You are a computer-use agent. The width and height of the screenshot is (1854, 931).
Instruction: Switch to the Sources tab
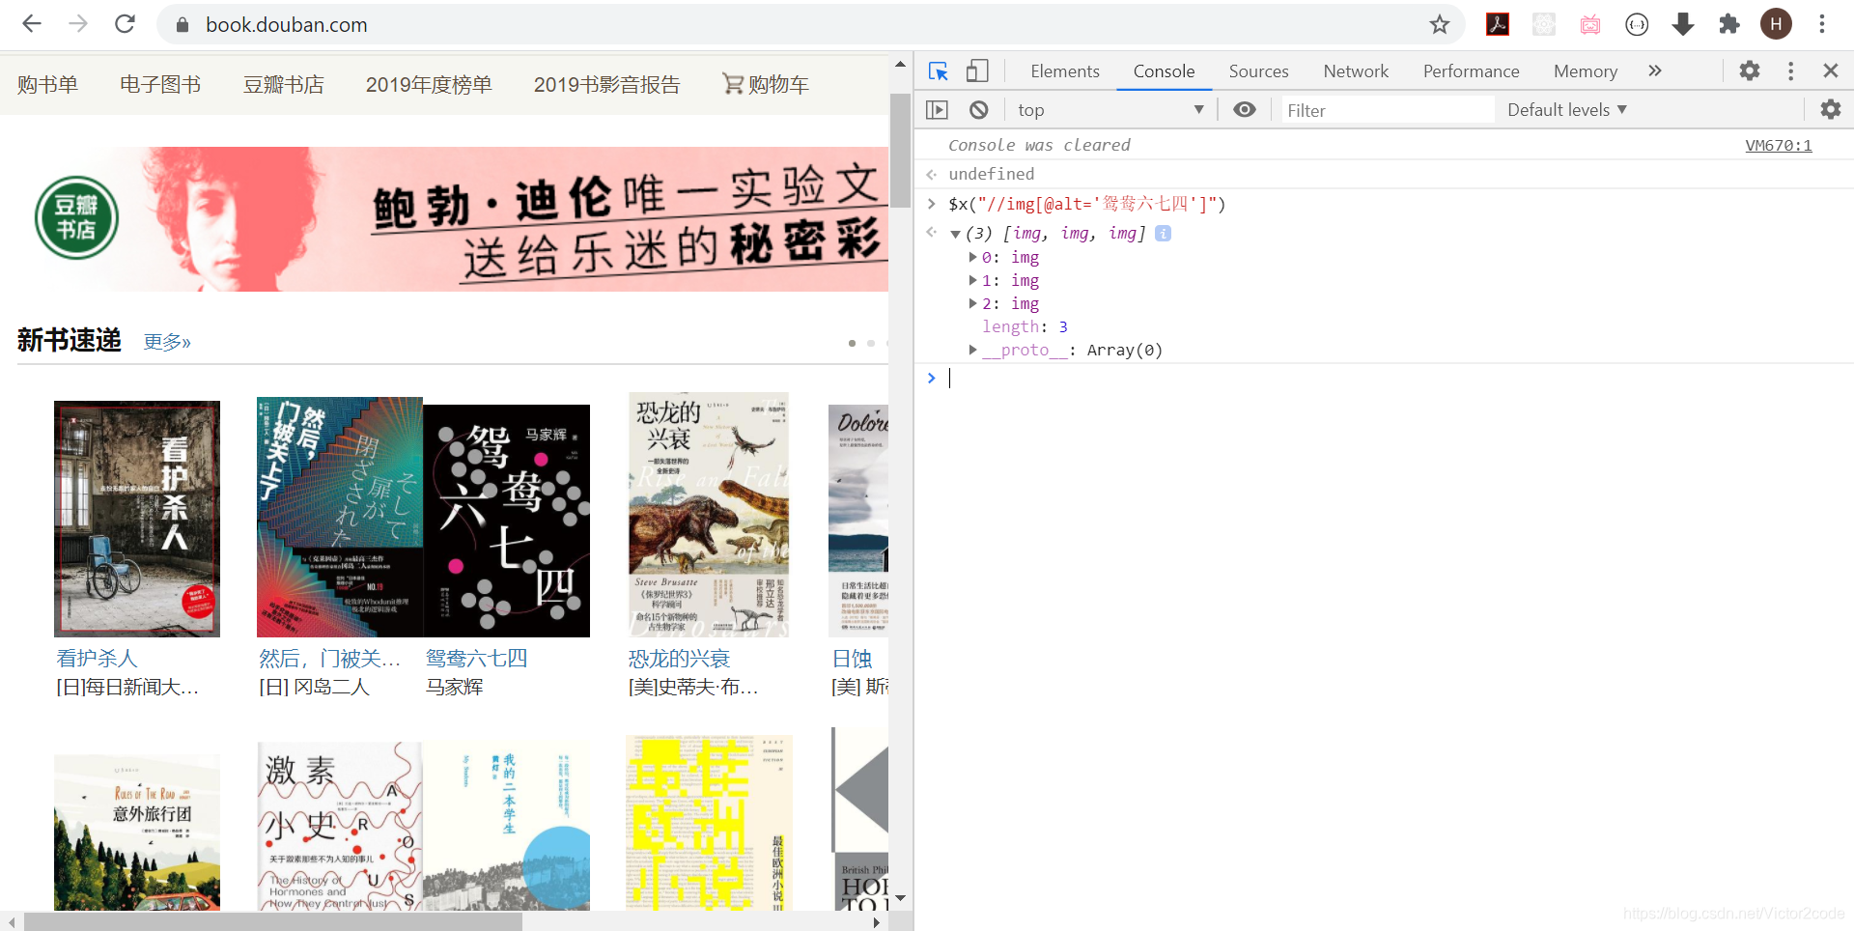1258,71
